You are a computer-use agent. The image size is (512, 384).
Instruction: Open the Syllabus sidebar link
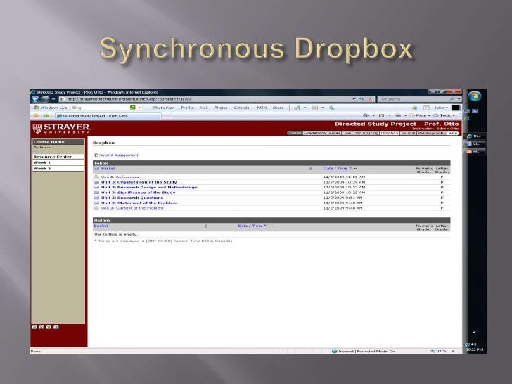(41, 147)
